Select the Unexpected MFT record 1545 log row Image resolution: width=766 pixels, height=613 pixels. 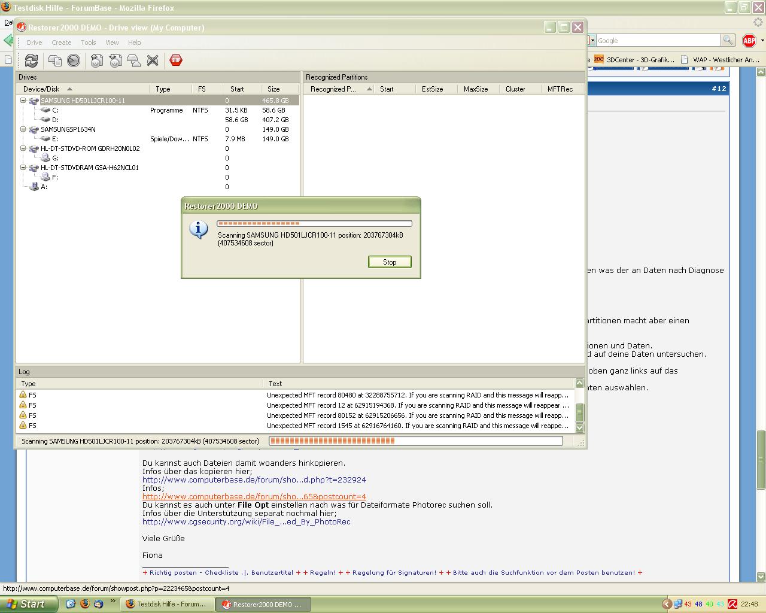296,426
